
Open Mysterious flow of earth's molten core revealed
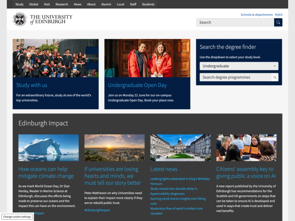(177, 211)
